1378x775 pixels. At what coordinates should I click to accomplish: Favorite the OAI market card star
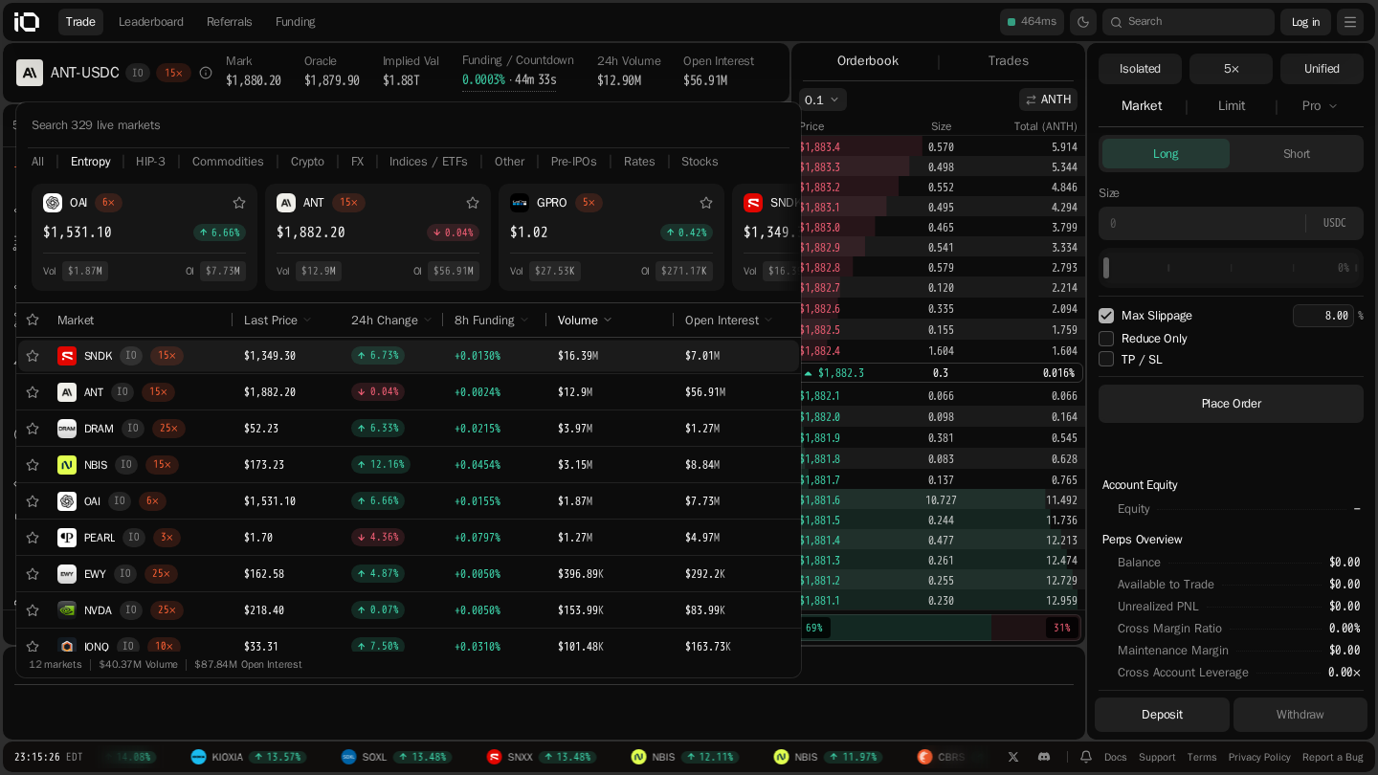click(x=239, y=203)
